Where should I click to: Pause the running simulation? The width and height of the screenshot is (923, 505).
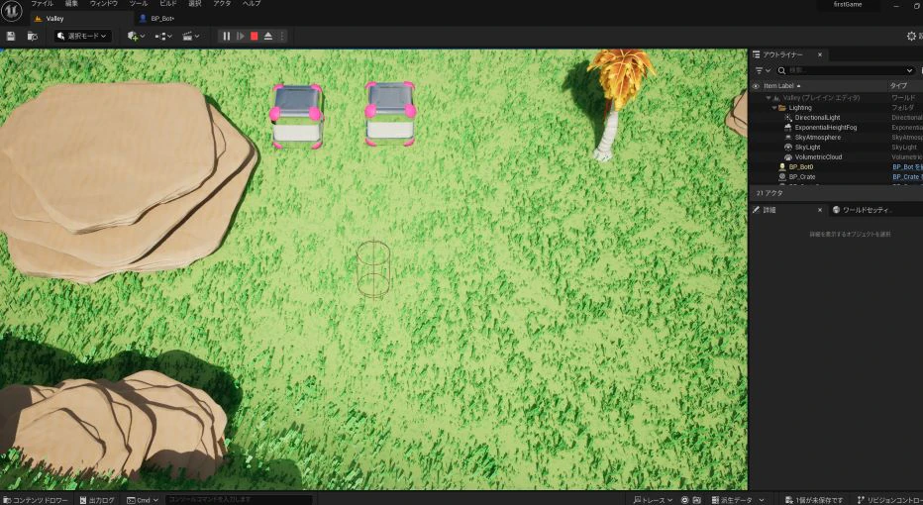[x=226, y=37]
